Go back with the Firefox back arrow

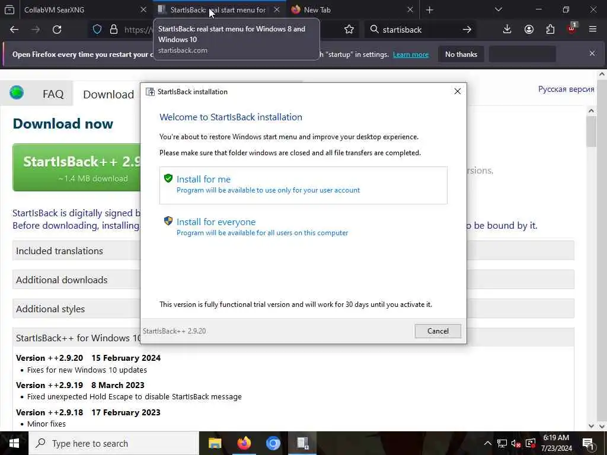point(14,30)
